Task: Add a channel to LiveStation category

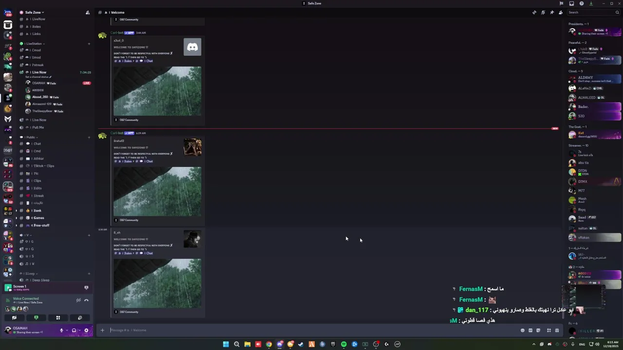Action: 89,44
